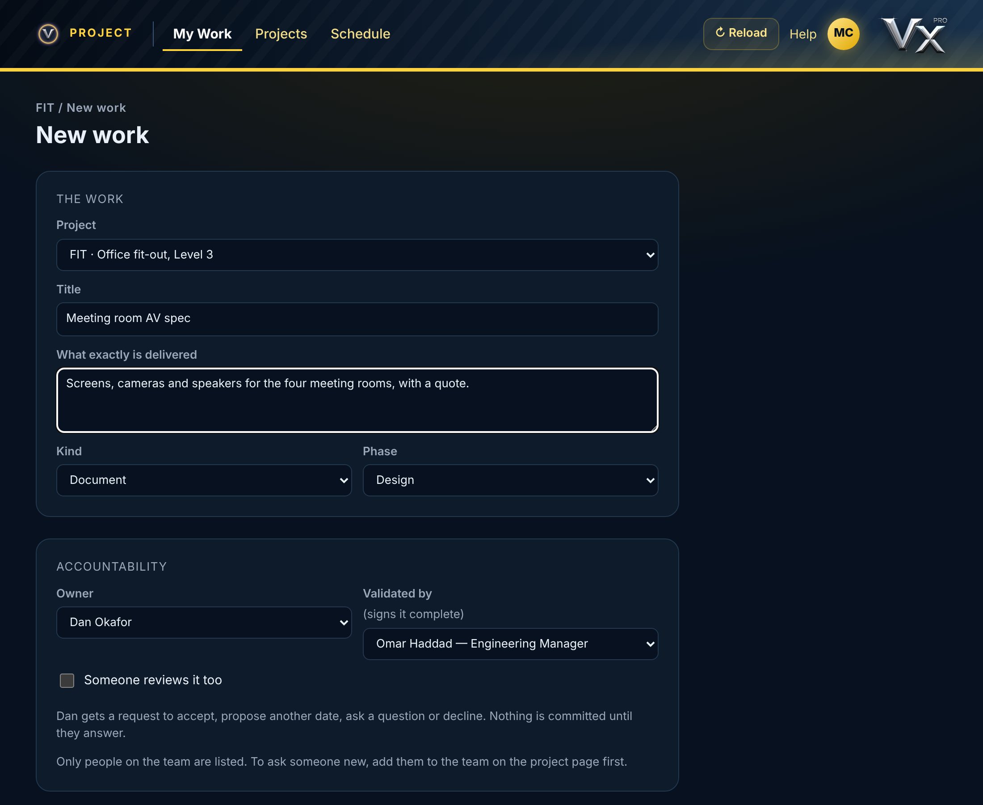
Task: Click the circular V project logo icon
Action: (x=48, y=34)
